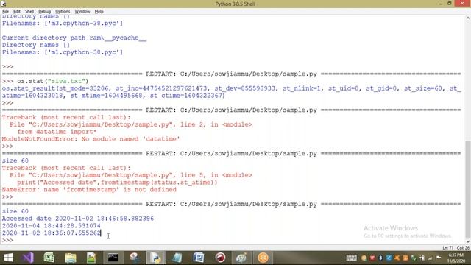Open Paint palette taskbar icon
Viewport: 471px width, 265px height.
coord(241,258)
